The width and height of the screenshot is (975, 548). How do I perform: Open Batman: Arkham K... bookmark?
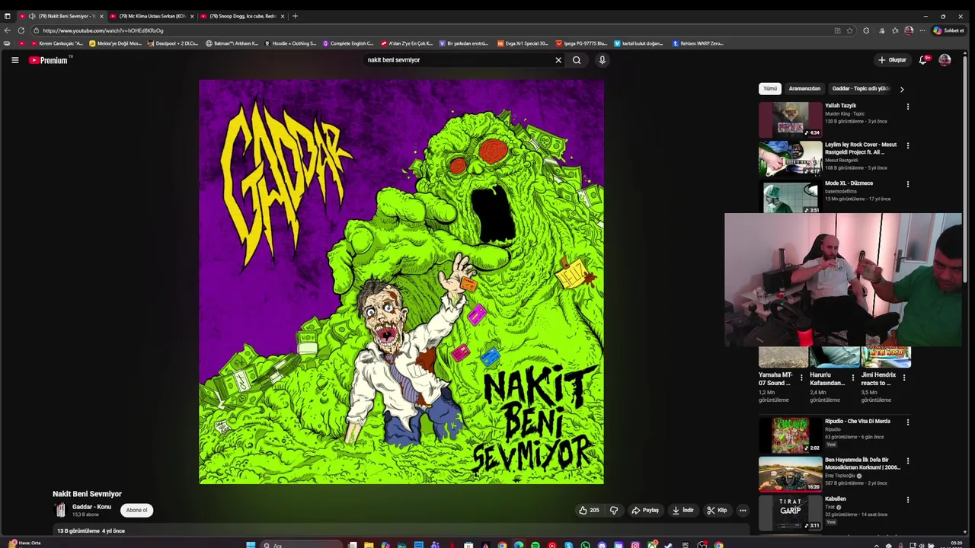coord(232,43)
